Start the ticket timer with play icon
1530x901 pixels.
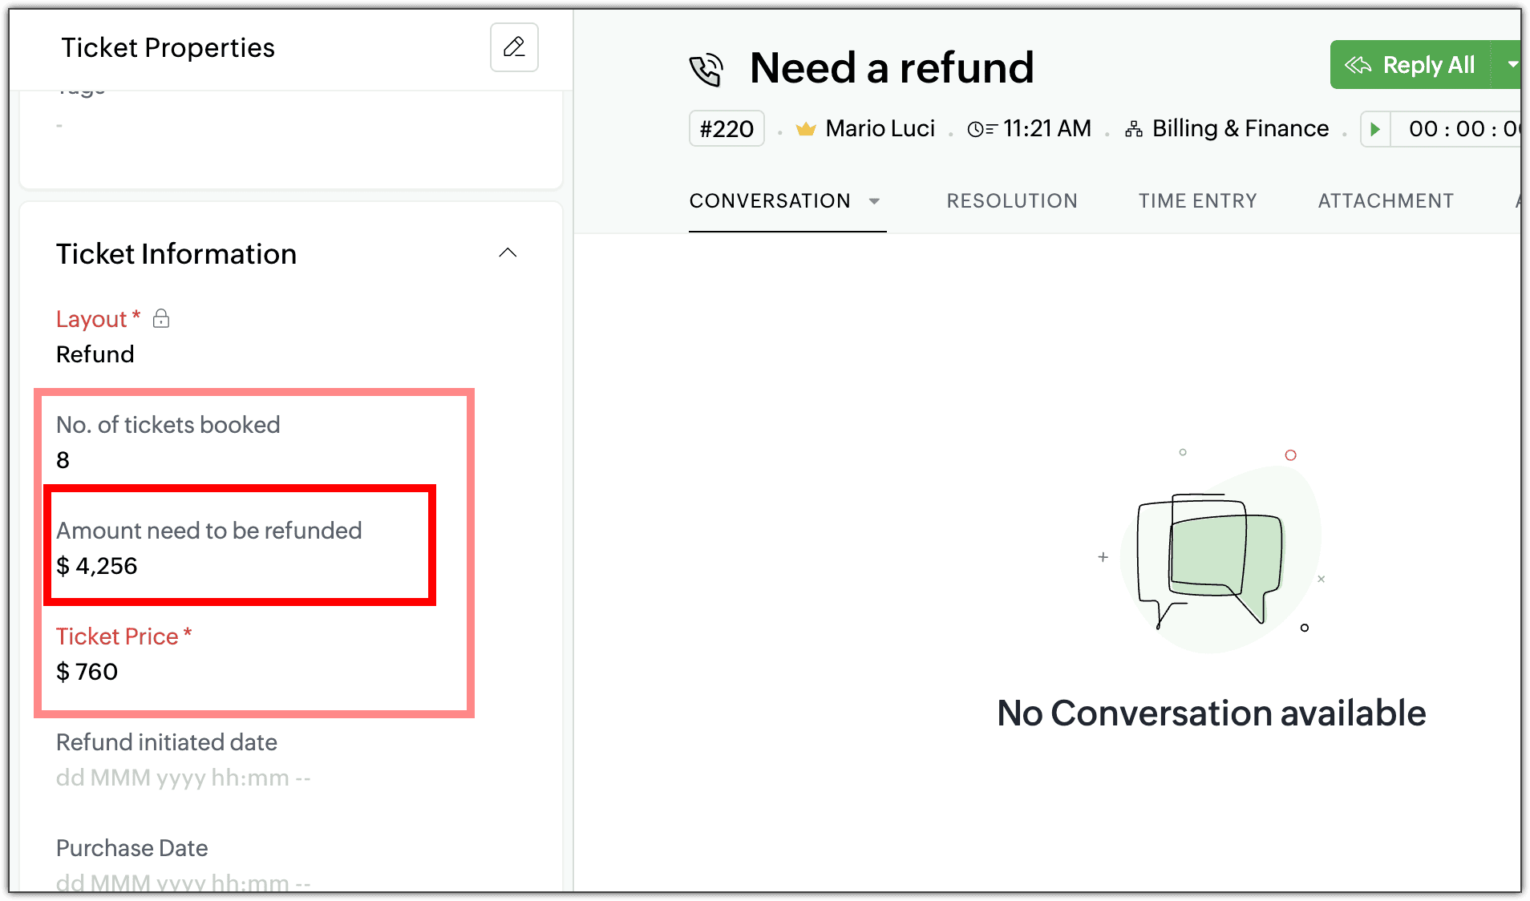click(1375, 129)
